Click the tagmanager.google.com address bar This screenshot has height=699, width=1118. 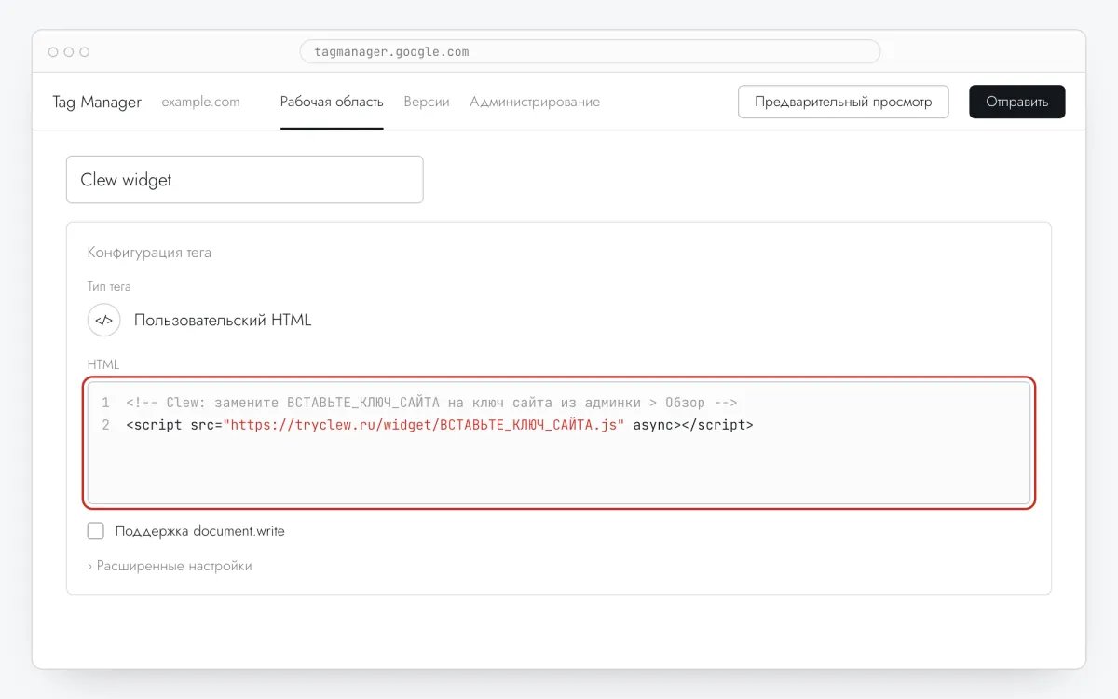tap(590, 51)
